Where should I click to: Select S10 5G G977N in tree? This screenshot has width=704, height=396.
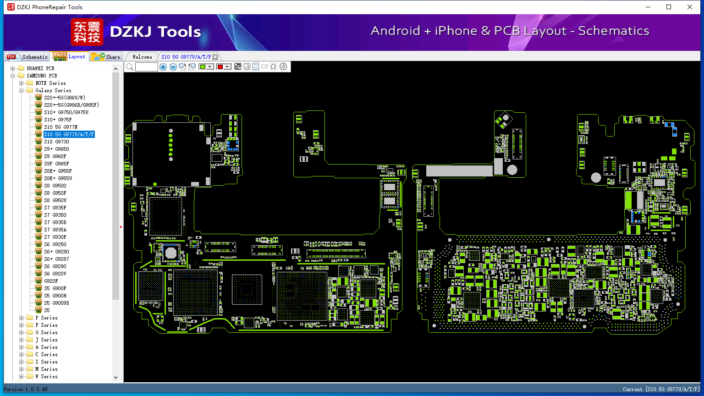pos(61,127)
